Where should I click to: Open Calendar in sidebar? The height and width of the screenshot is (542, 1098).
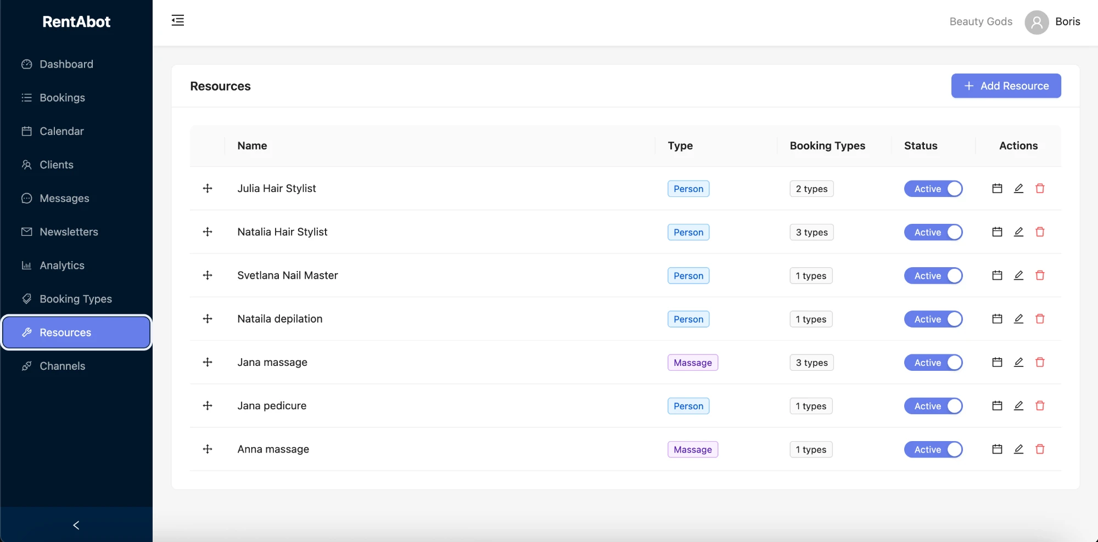pyautogui.click(x=76, y=131)
